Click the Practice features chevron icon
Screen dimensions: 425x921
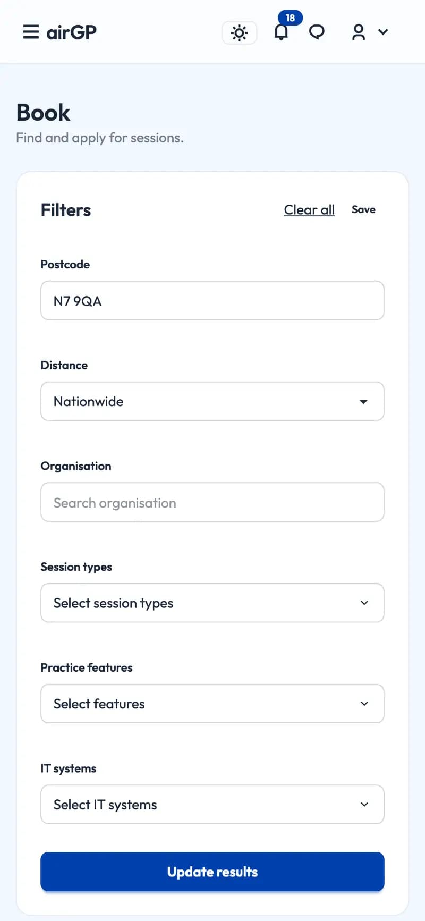pos(364,704)
